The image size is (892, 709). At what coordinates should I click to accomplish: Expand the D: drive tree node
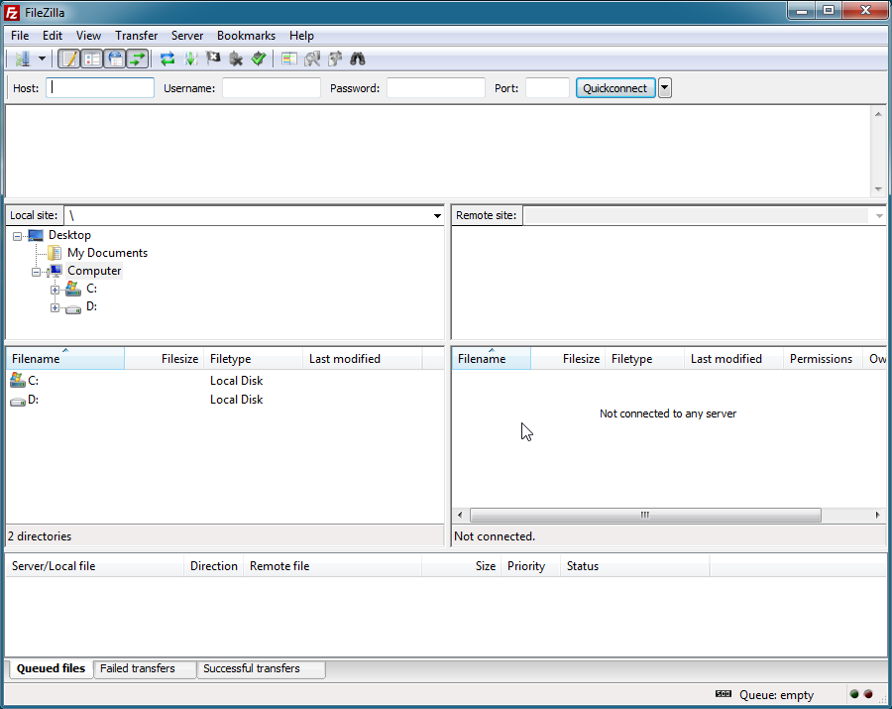[55, 307]
